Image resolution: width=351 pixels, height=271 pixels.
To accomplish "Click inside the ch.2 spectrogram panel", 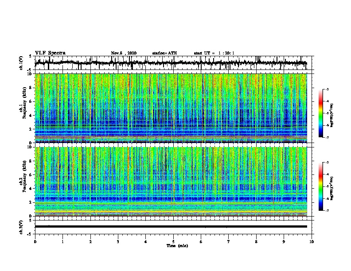I will coord(171,182).
